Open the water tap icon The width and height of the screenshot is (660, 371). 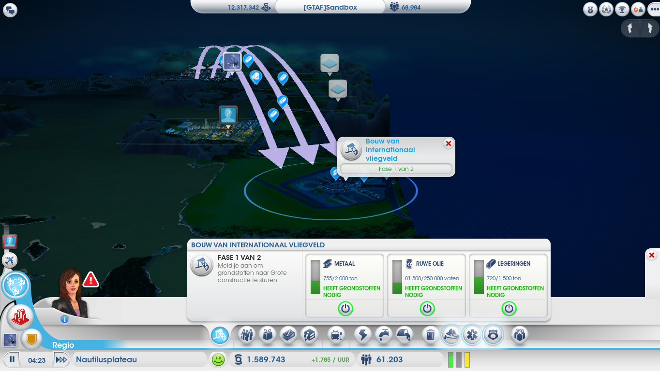(x=384, y=335)
